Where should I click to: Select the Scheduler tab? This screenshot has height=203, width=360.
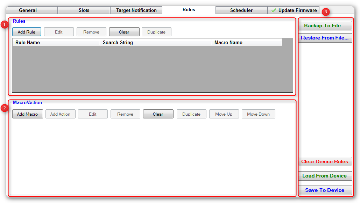pos(241,10)
